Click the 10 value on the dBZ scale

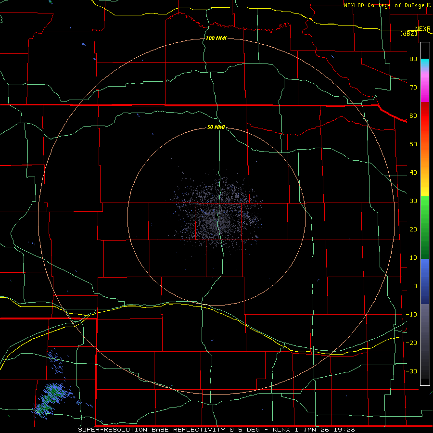tap(413, 258)
